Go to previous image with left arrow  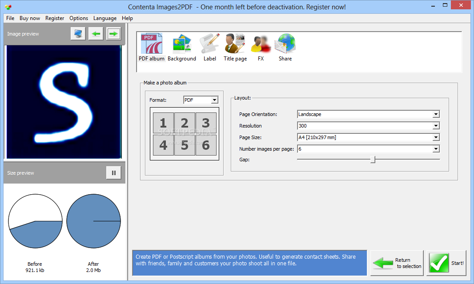pos(96,33)
